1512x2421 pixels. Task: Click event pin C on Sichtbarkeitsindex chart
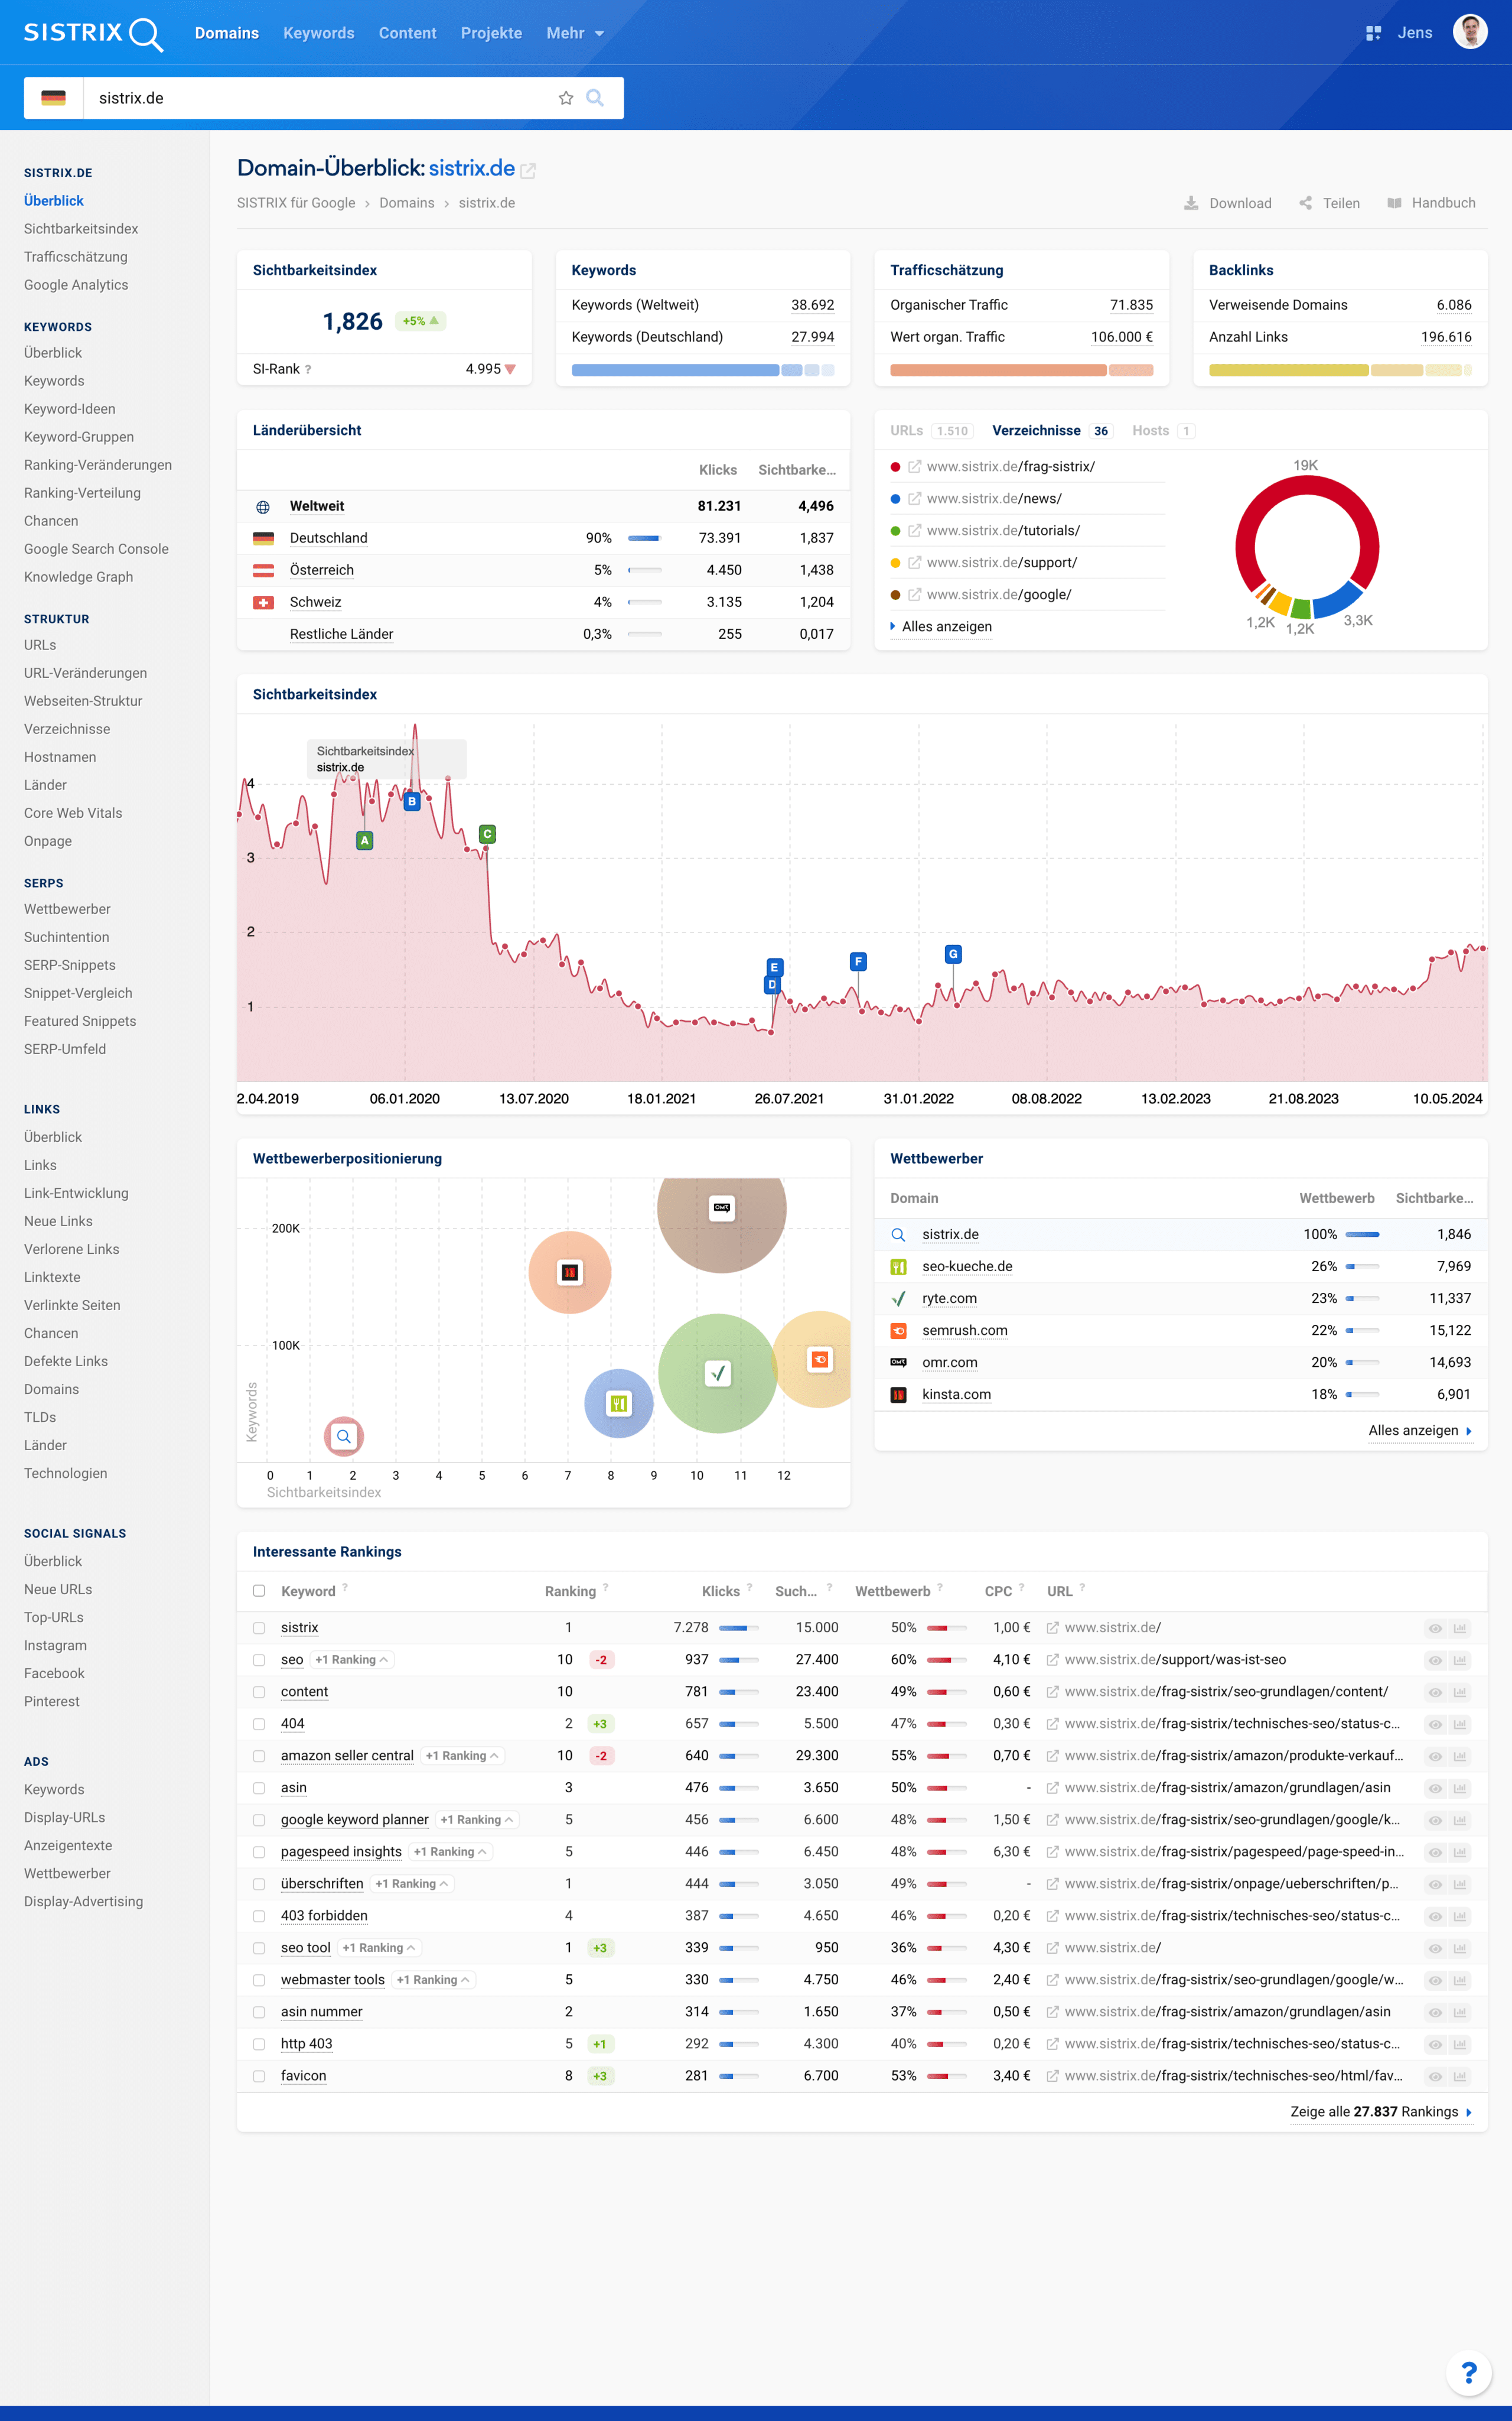point(487,833)
